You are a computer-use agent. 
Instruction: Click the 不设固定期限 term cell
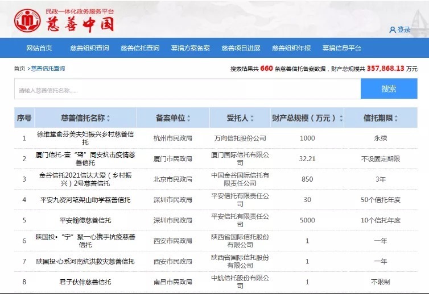click(x=381, y=158)
